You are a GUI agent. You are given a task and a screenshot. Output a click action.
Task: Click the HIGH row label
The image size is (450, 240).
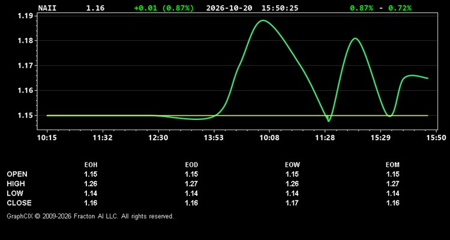(16, 184)
